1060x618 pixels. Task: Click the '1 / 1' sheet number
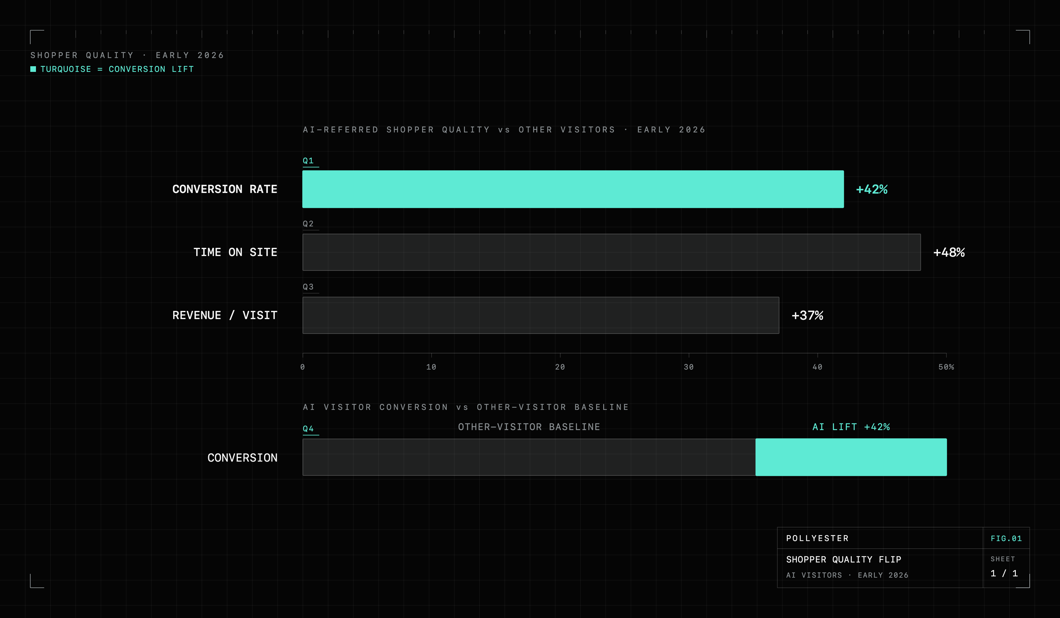click(x=1004, y=574)
